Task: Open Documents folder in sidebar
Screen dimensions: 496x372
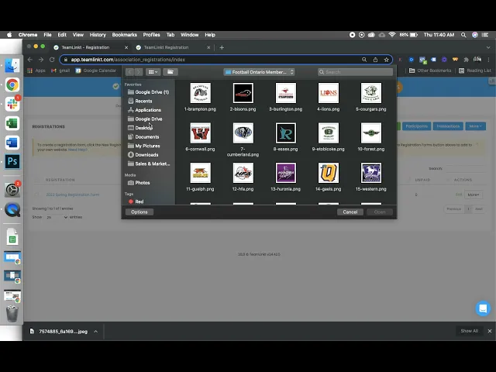Action: pos(143,136)
